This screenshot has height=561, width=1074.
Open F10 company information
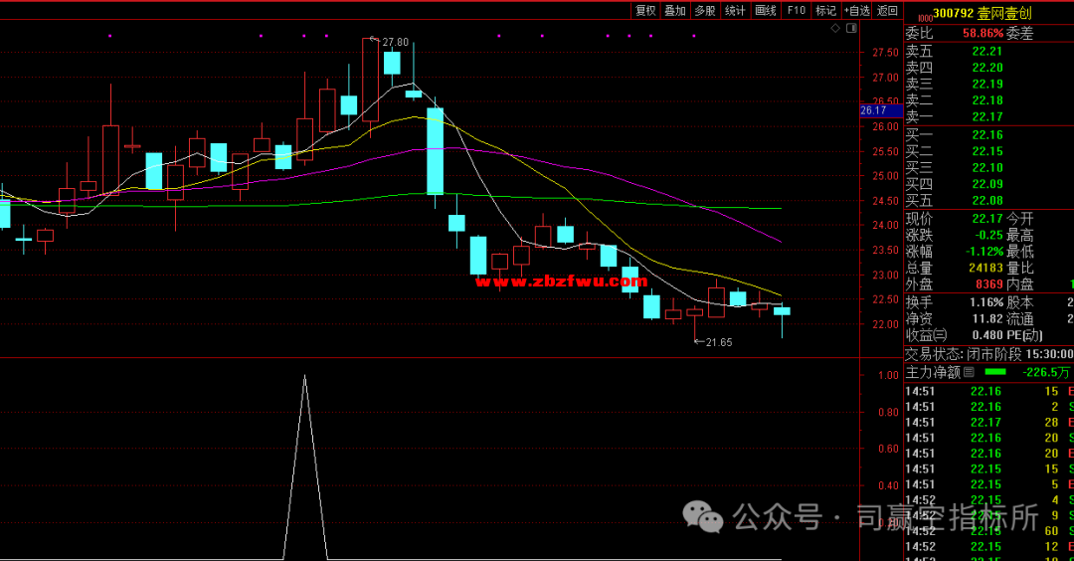point(796,10)
